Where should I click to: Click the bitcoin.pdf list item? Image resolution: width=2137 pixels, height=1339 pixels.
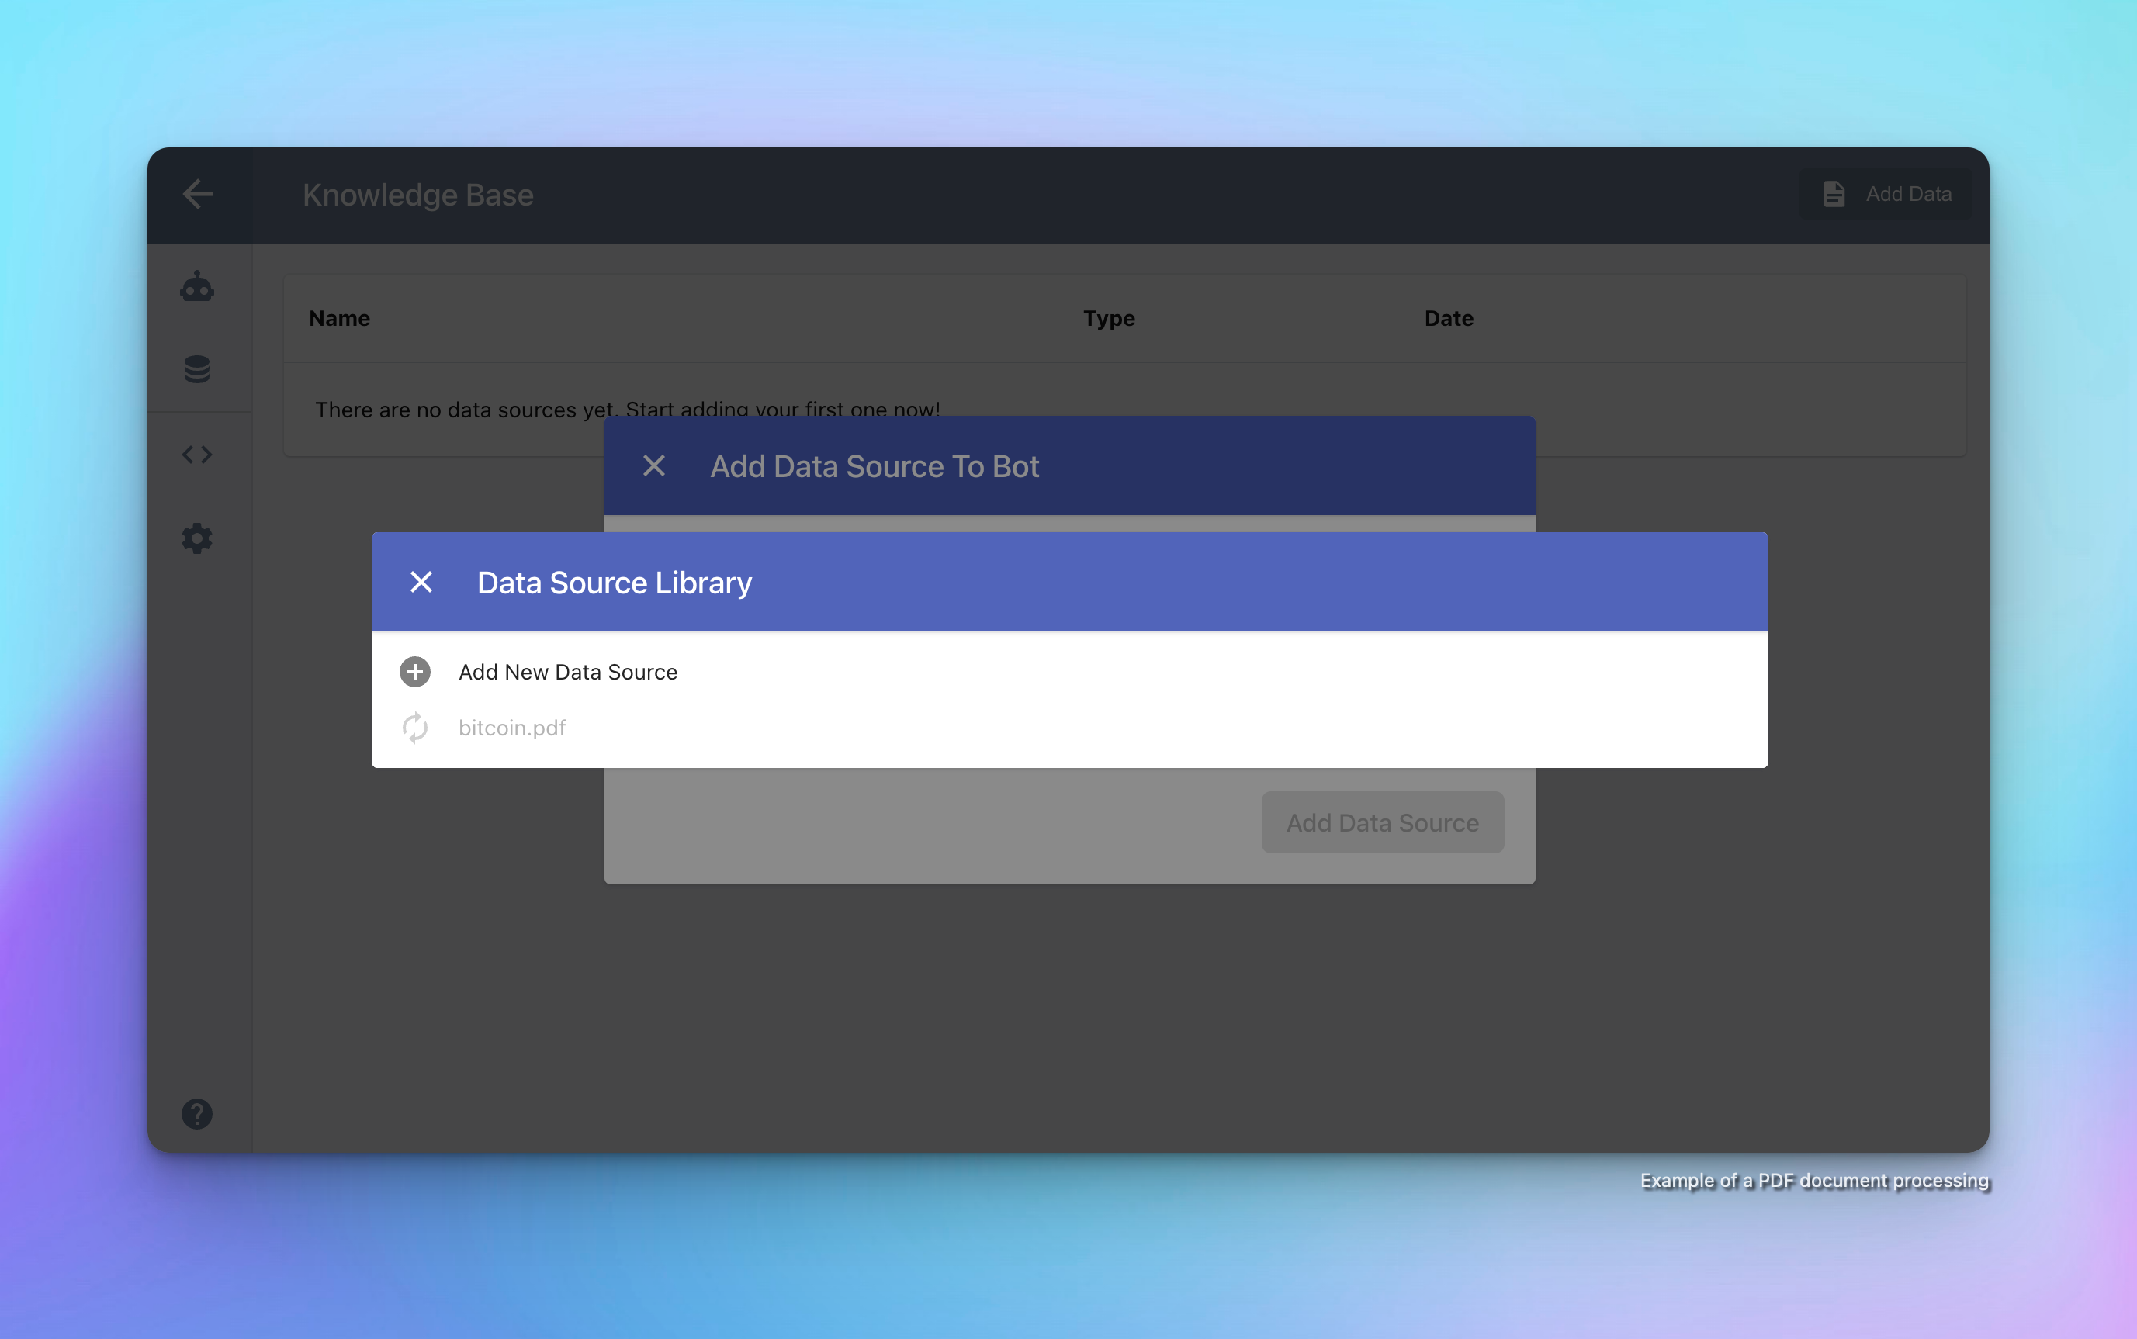tap(512, 727)
